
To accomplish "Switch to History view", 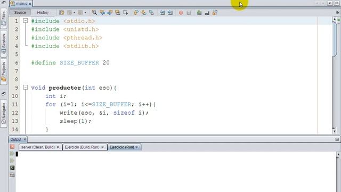I will (43, 12).
